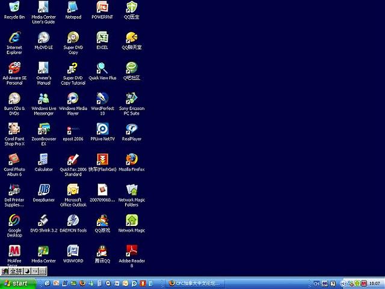The height and width of the screenshot is (289, 385).
Task: Select the FlashGet desktop icon
Action: 102,159
